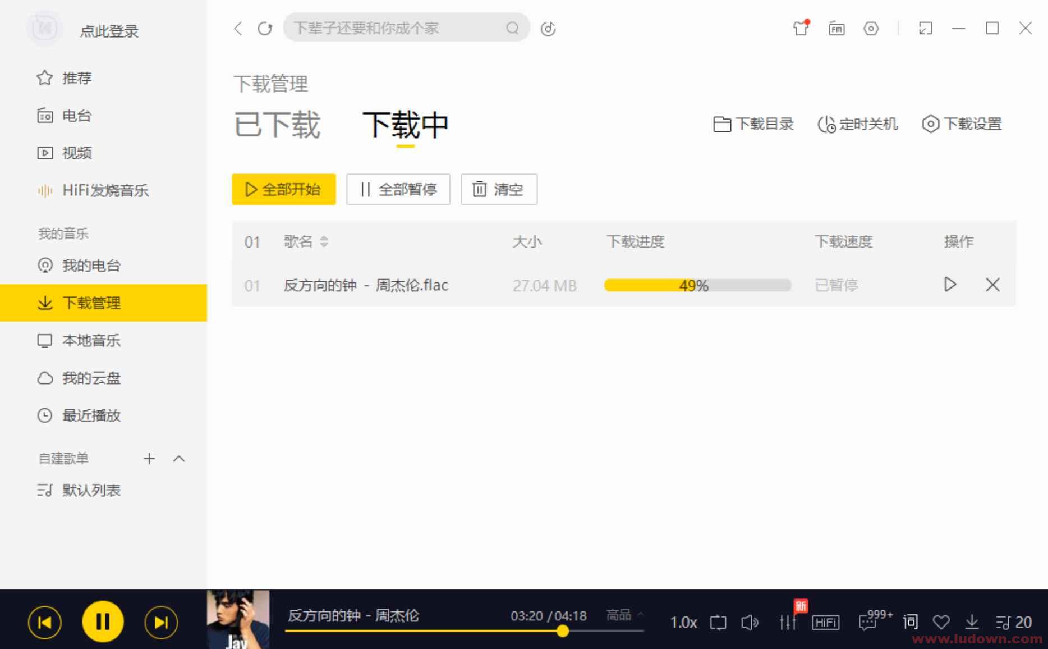The width and height of the screenshot is (1048, 649).
Task: Toggle the HiFi mode icon
Action: click(x=826, y=623)
